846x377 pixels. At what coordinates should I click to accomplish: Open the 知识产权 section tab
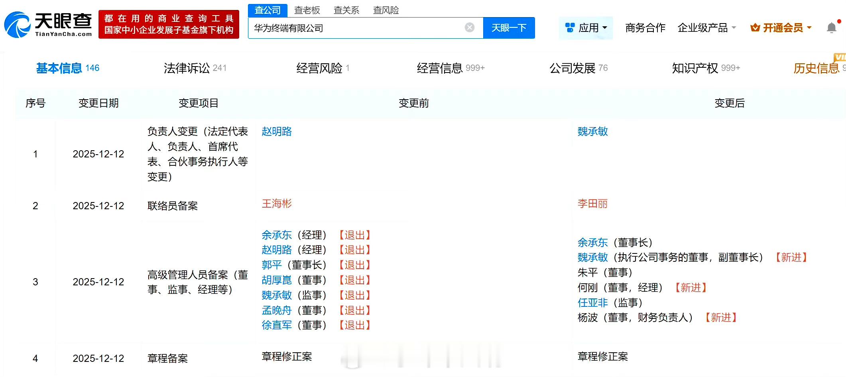click(x=706, y=68)
